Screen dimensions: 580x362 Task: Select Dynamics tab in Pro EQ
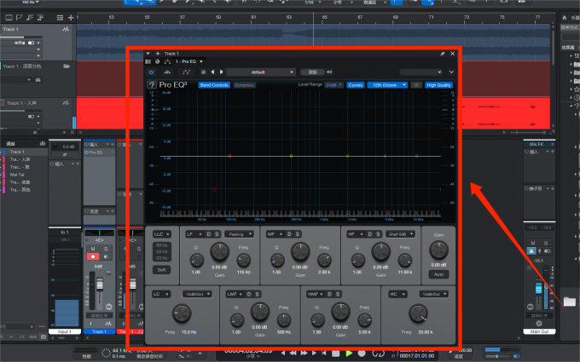pyautogui.click(x=244, y=85)
